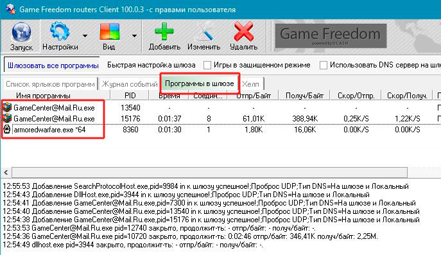
Task: Sort by Время column header
Action: tap(169, 96)
